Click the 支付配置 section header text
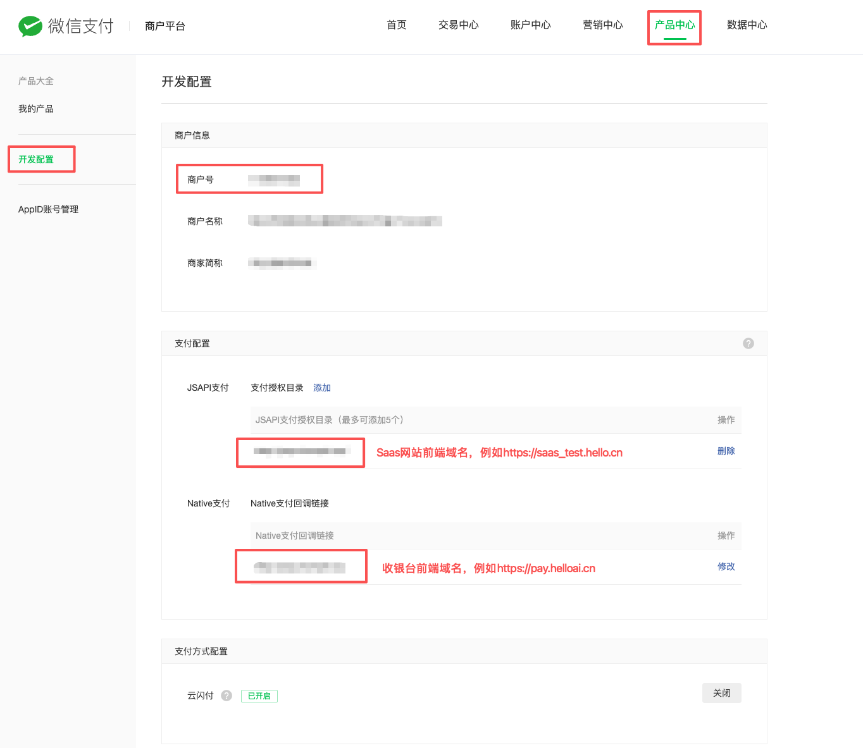 click(x=192, y=343)
